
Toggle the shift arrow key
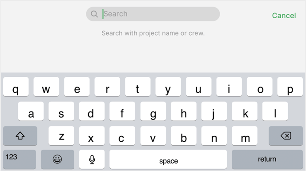(x=20, y=136)
